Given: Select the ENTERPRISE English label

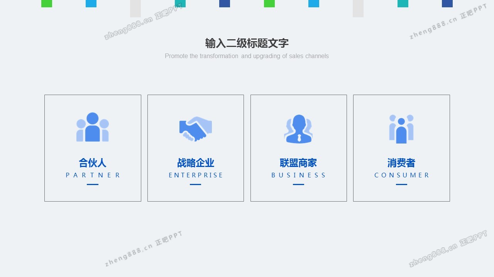Looking at the screenshot, I should tap(196, 175).
